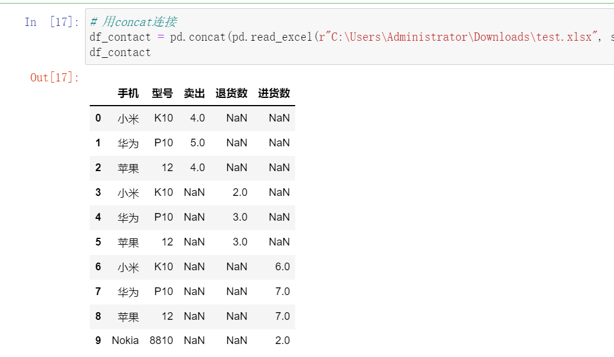The height and width of the screenshot is (357, 614).
Task: Click the 卖出 column header
Action: coord(194,93)
